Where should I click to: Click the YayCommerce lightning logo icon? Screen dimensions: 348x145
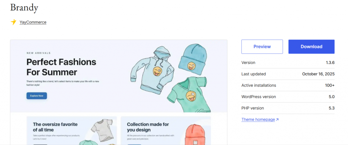point(14,22)
